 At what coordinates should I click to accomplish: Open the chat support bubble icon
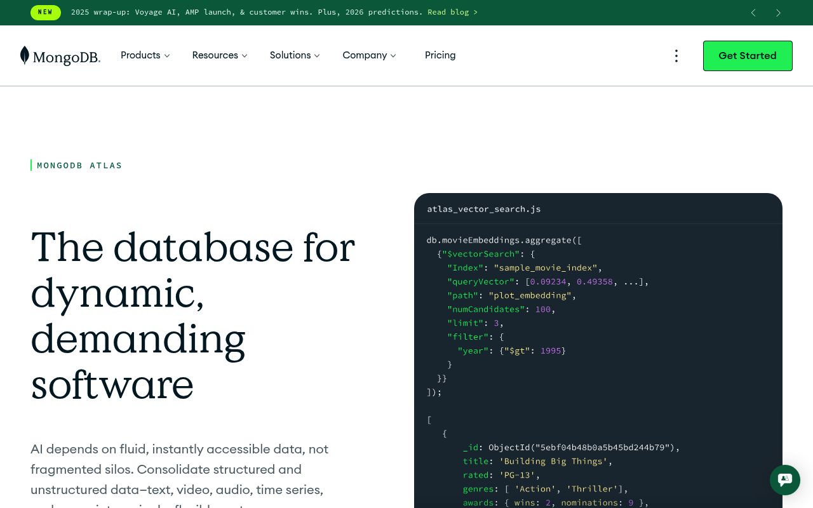pyautogui.click(x=784, y=479)
